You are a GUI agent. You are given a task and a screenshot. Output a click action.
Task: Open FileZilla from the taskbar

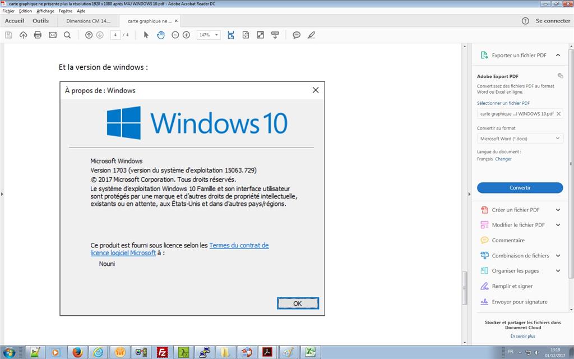[x=162, y=352]
